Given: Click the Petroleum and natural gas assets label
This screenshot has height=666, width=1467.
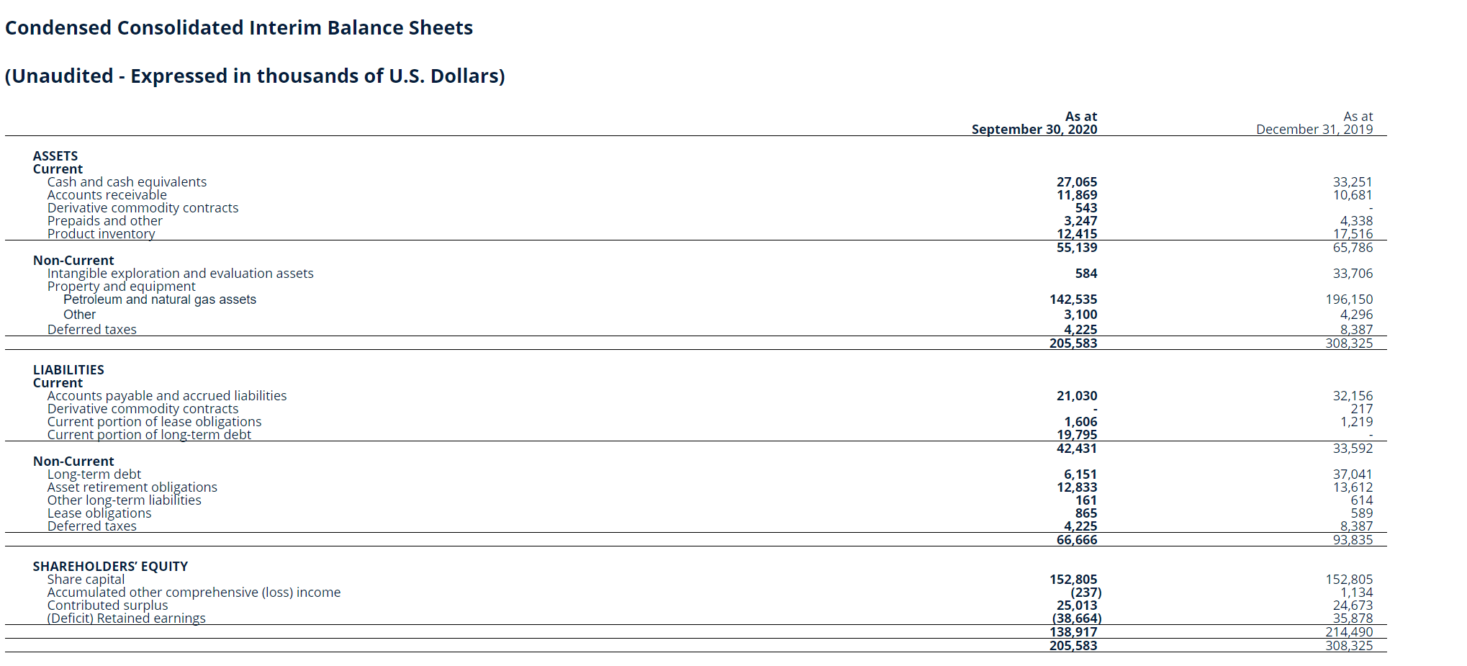Looking at the screenshot, I should (160, 300).
